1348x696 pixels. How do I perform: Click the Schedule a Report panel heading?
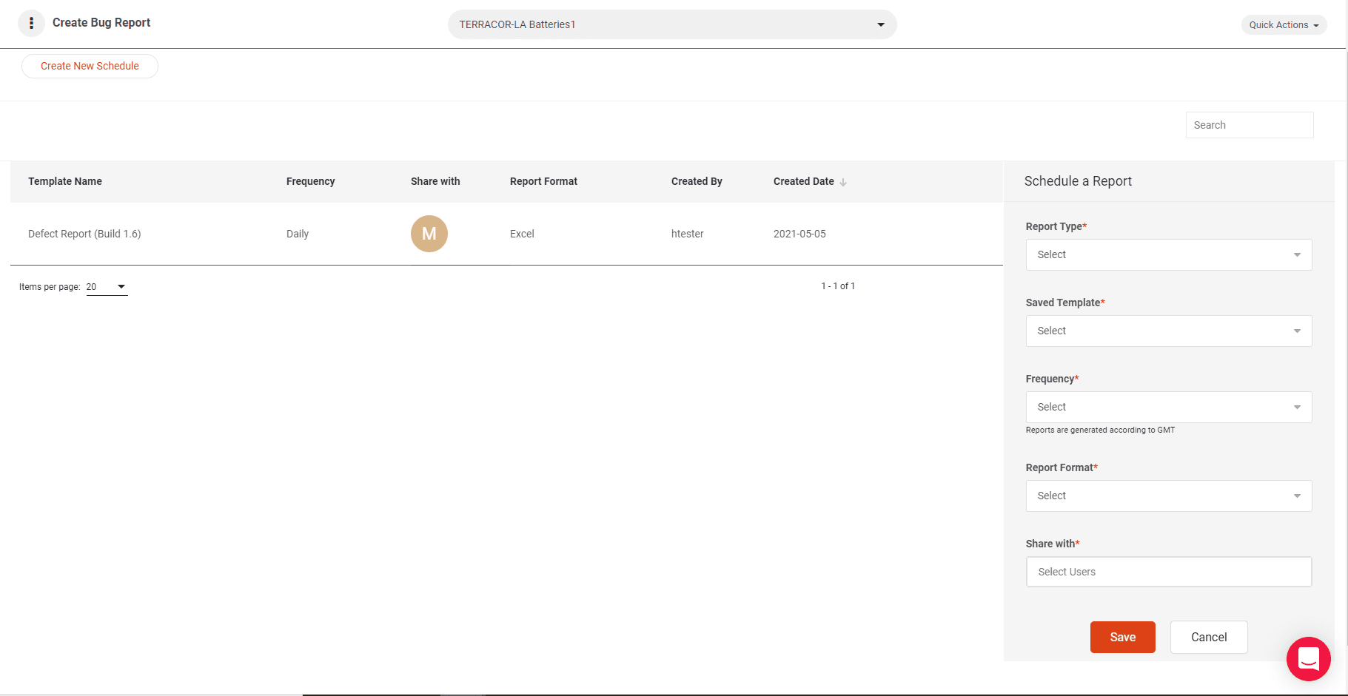tap(1078, 181)
